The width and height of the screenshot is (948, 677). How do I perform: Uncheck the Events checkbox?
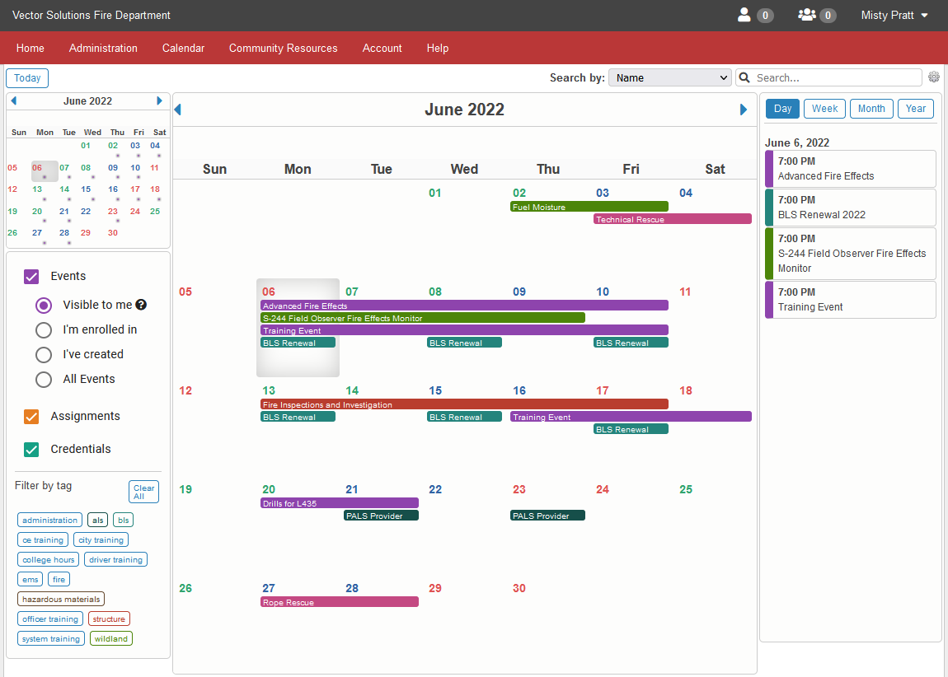(x=31, y=277)
